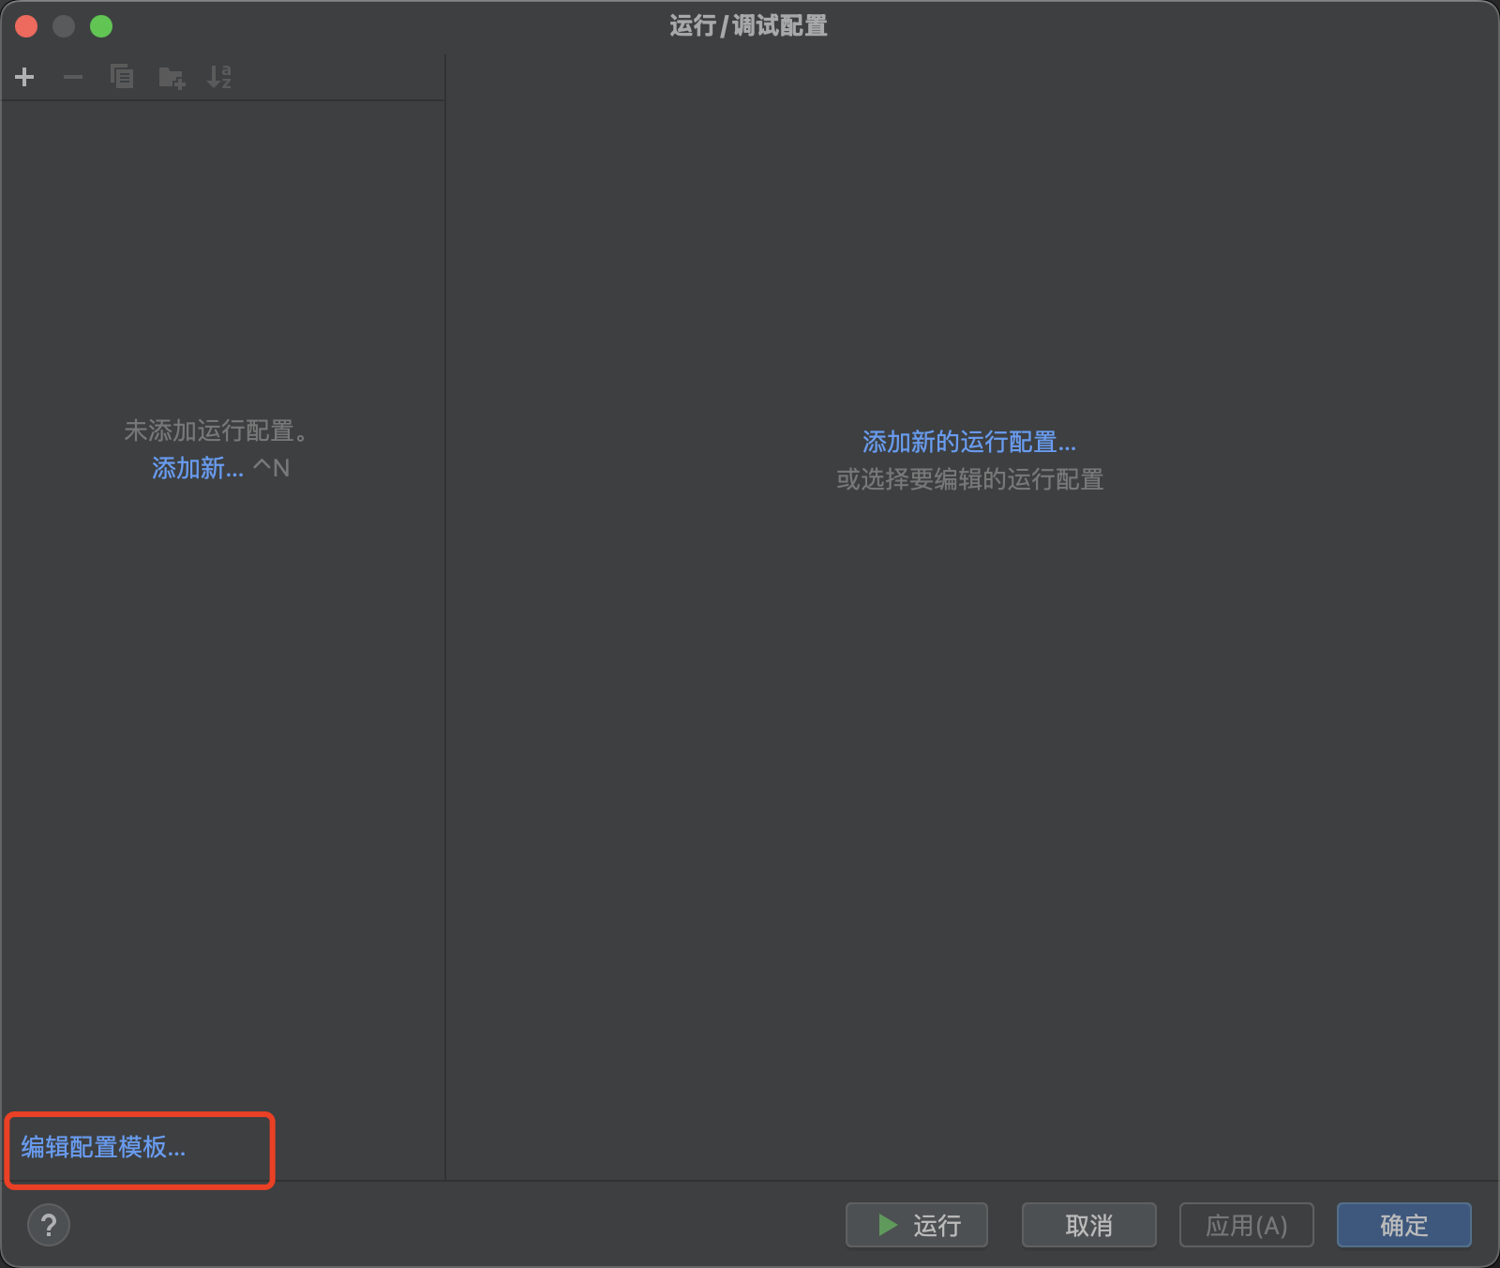
Task: Click the 添加新... link in left panel
Action: [x=198, y=468]
